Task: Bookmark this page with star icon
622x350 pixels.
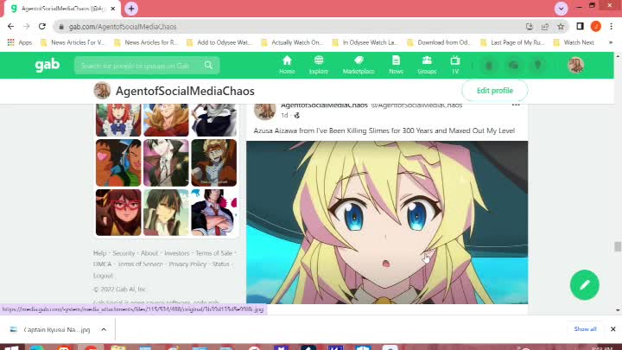Action: click(561, 27)
